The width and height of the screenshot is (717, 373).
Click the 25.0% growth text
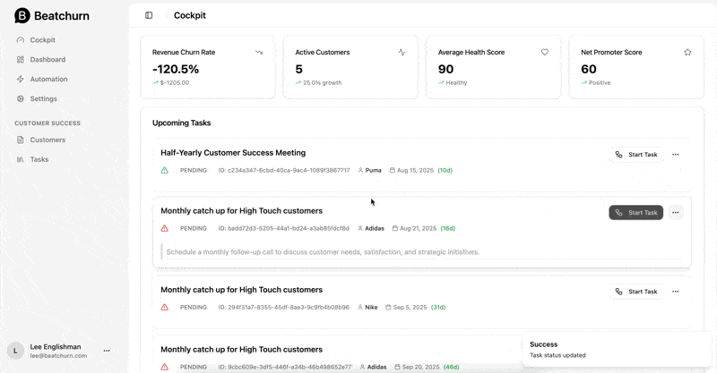[x=323, y=83]
